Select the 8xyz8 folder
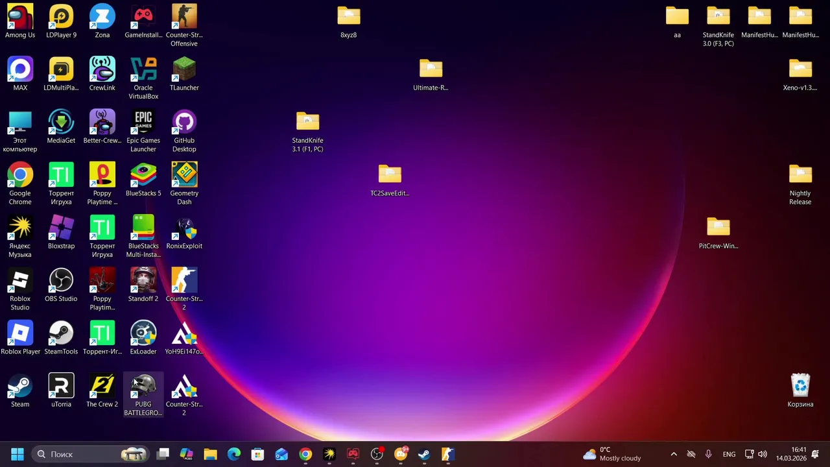This screenshot has height=467, width=830. click(349, 22)
